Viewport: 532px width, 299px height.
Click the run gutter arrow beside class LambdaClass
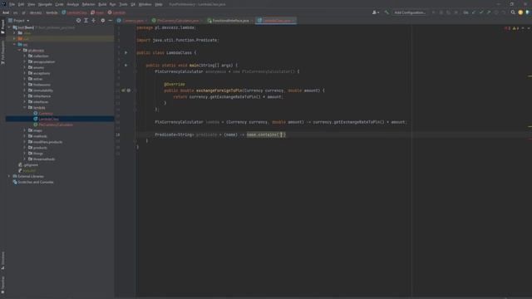coord(126,53)
